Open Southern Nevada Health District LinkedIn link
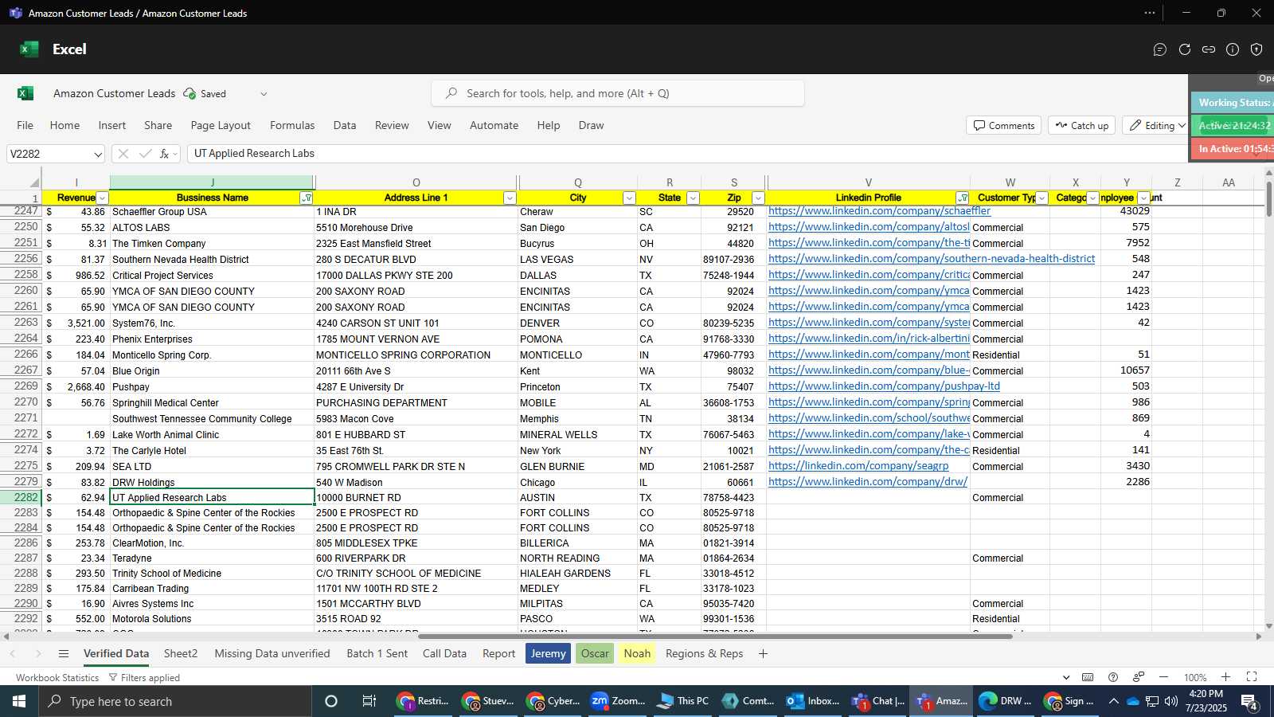This screenshot has height=717, width=1274. (x=932, y=259)
